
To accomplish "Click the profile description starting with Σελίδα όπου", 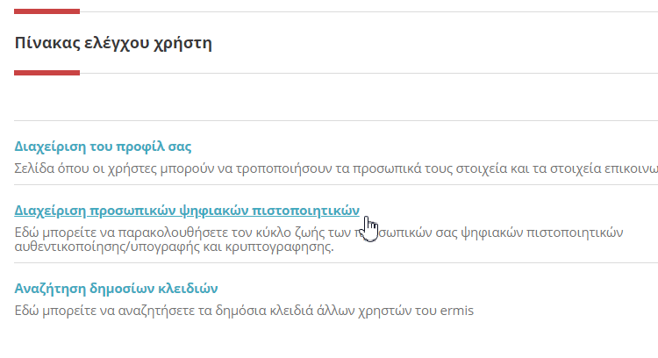I will point(336,168).
